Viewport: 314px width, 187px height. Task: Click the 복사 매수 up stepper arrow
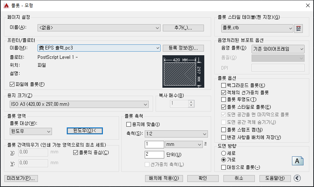191,102
